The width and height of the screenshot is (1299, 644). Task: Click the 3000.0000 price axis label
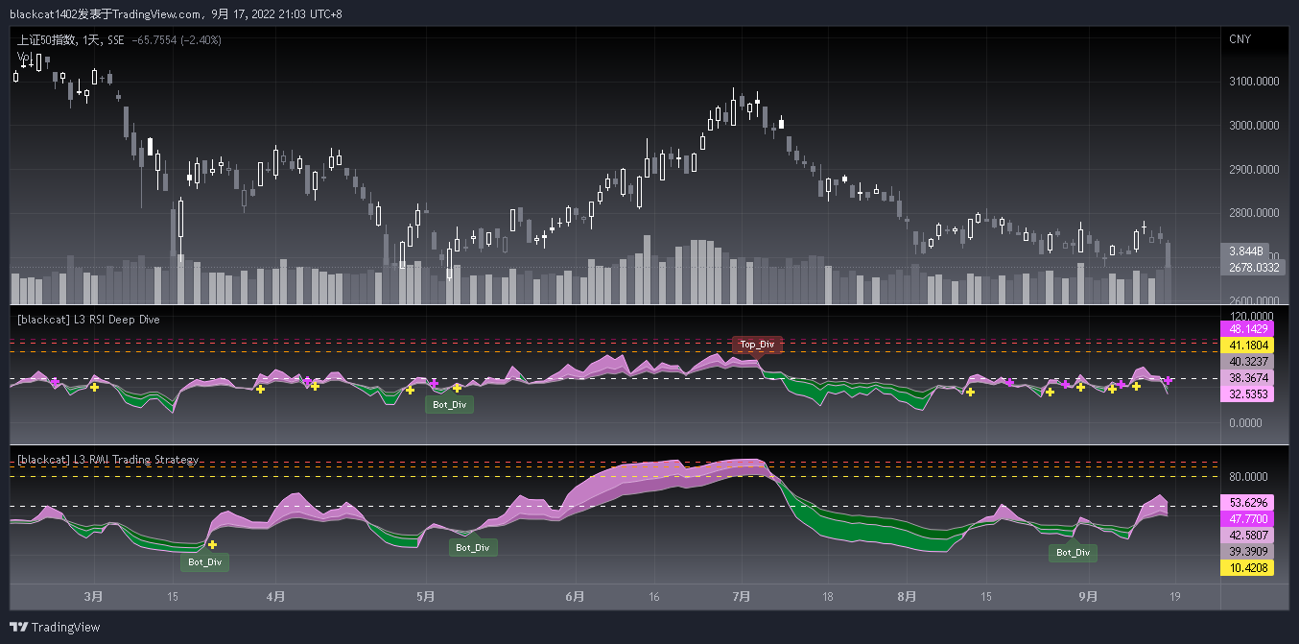(x=1253, y=126)
